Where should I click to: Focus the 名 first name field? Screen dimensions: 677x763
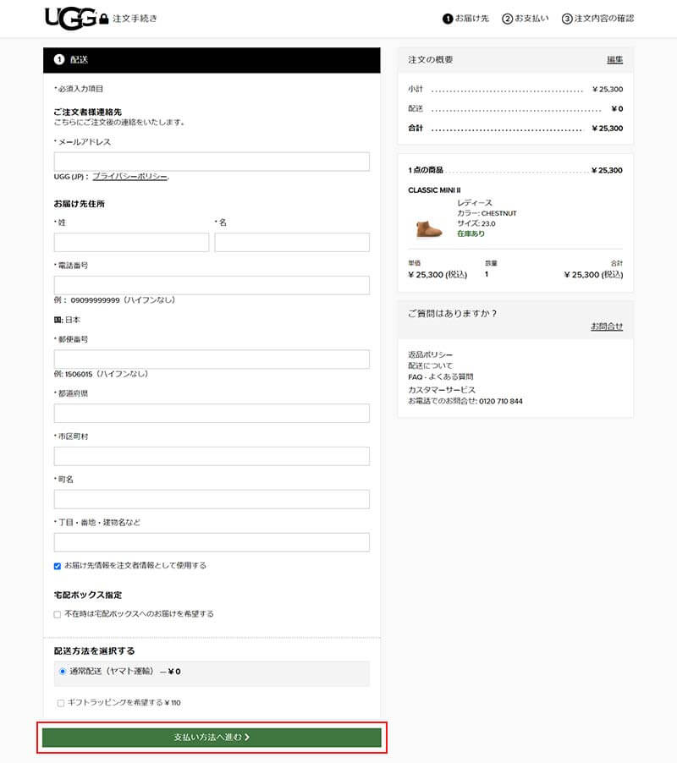click(x=292, y=242)
